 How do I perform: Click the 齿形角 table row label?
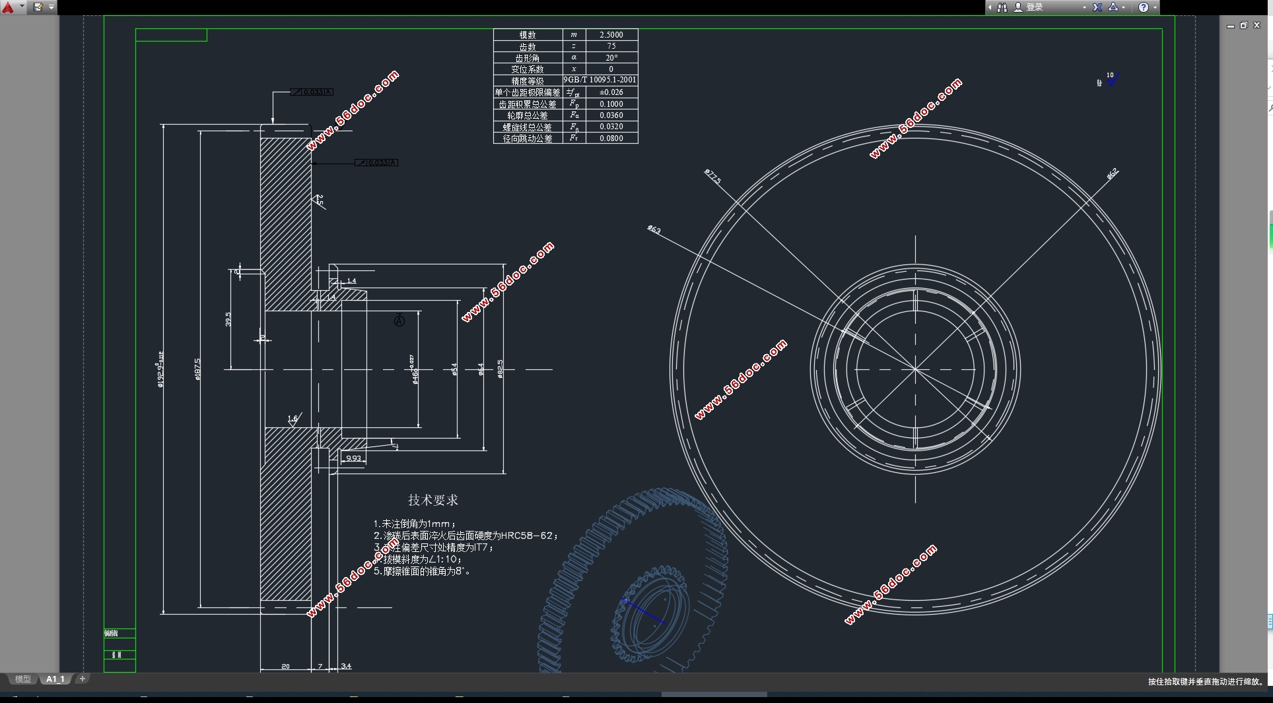coord(528,58)
